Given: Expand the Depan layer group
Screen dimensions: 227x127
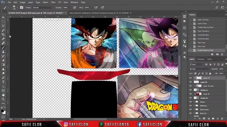Looking at the screenshot, I should coord(194,102).
